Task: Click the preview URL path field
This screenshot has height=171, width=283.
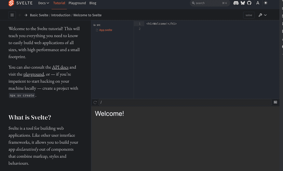Action: 185,102
